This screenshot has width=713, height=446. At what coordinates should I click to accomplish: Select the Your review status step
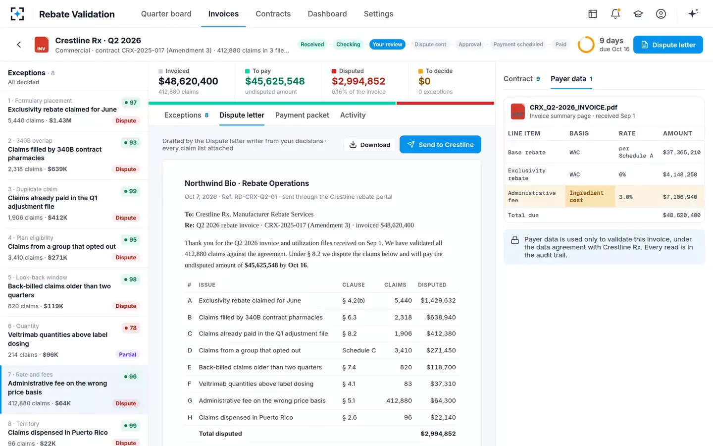point(387,45)
